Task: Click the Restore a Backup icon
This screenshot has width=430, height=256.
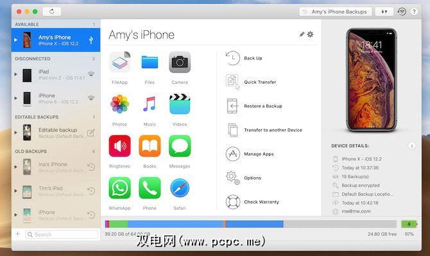Action: pos(232,106)
